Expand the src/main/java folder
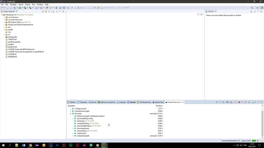Viewport: 264px width, 148px height. (x=4, y=17)
